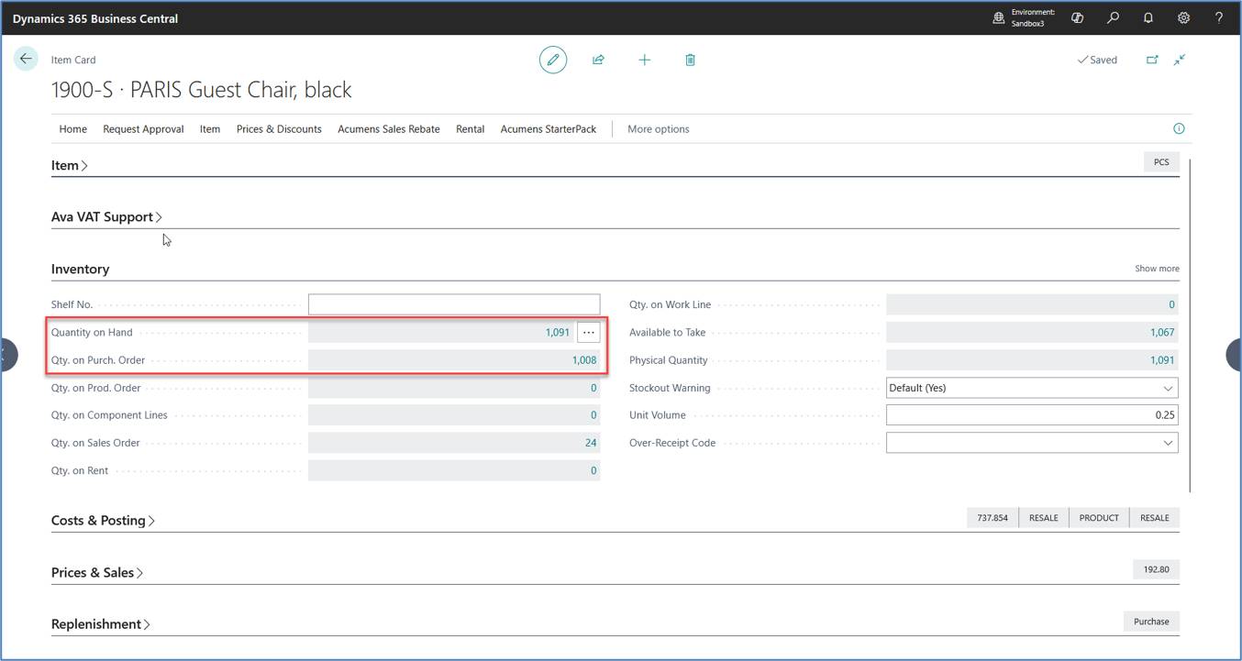Click Available to Take value 1,067
The image size is (1242, 661).
pos(1162,332)
